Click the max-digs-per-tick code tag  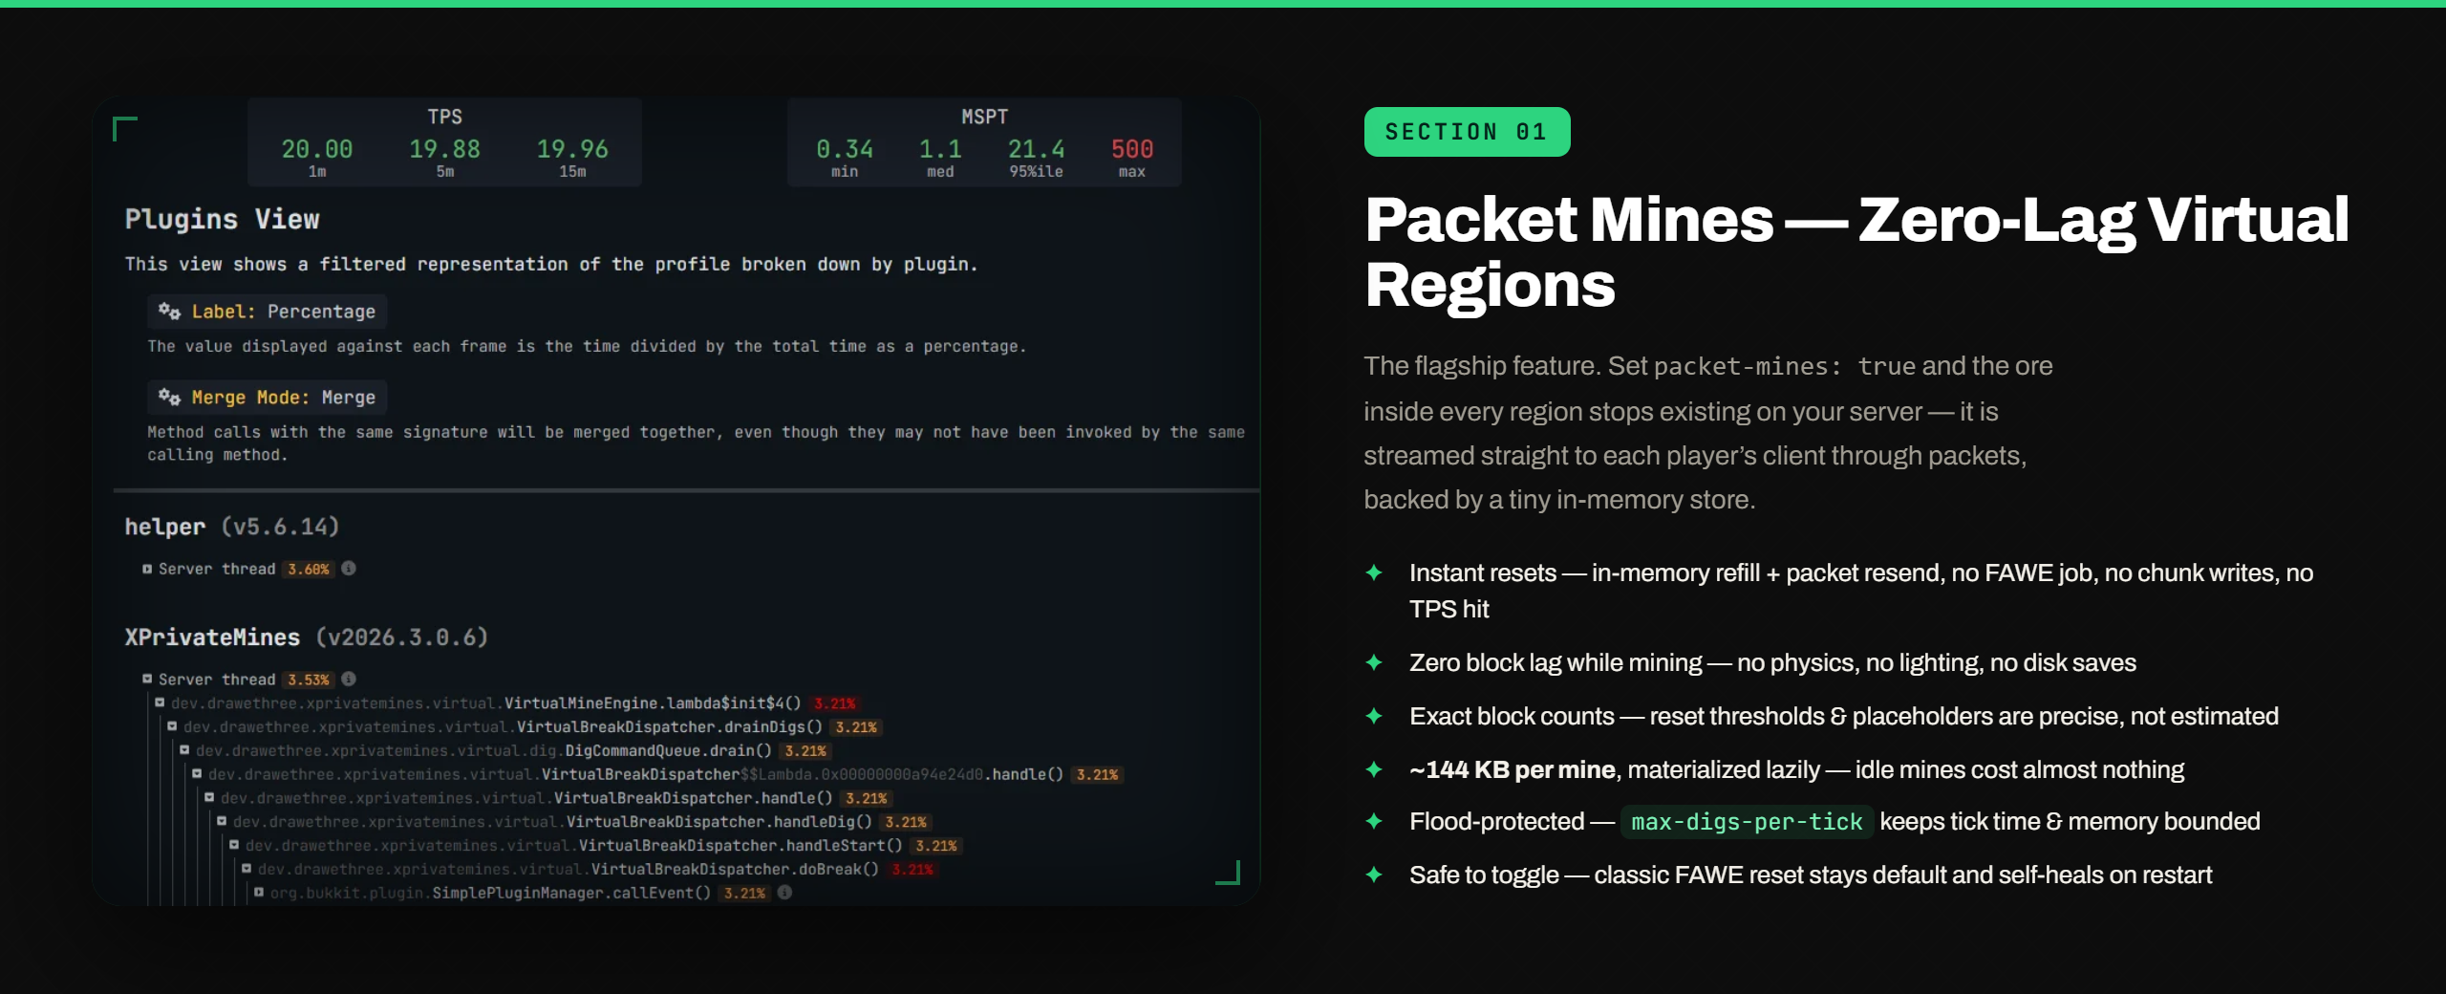click(x=1747, y=822)
